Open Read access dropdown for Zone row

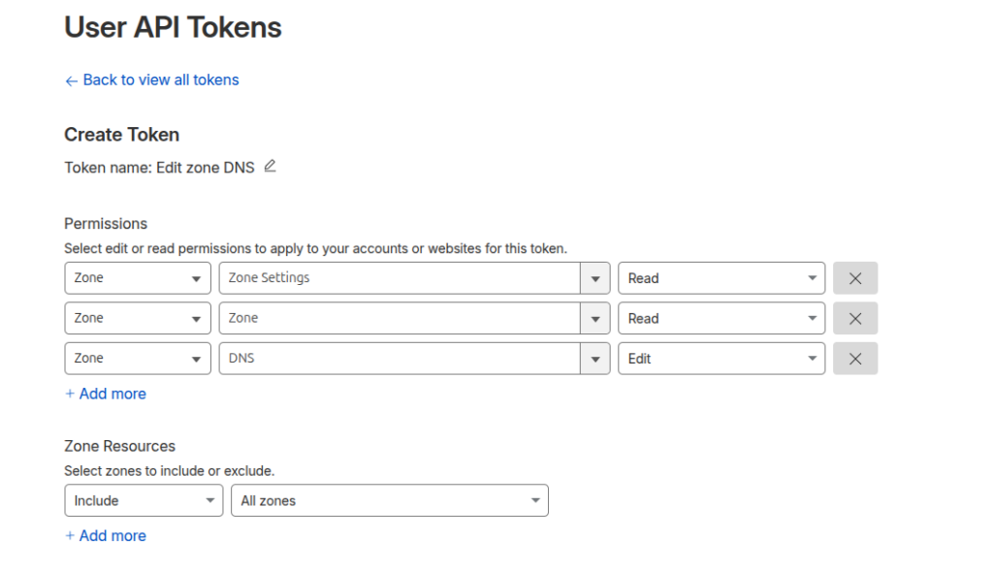pyautogui.click(x=721, y=318)
